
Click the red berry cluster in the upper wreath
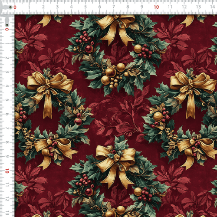tap(85, 38)
